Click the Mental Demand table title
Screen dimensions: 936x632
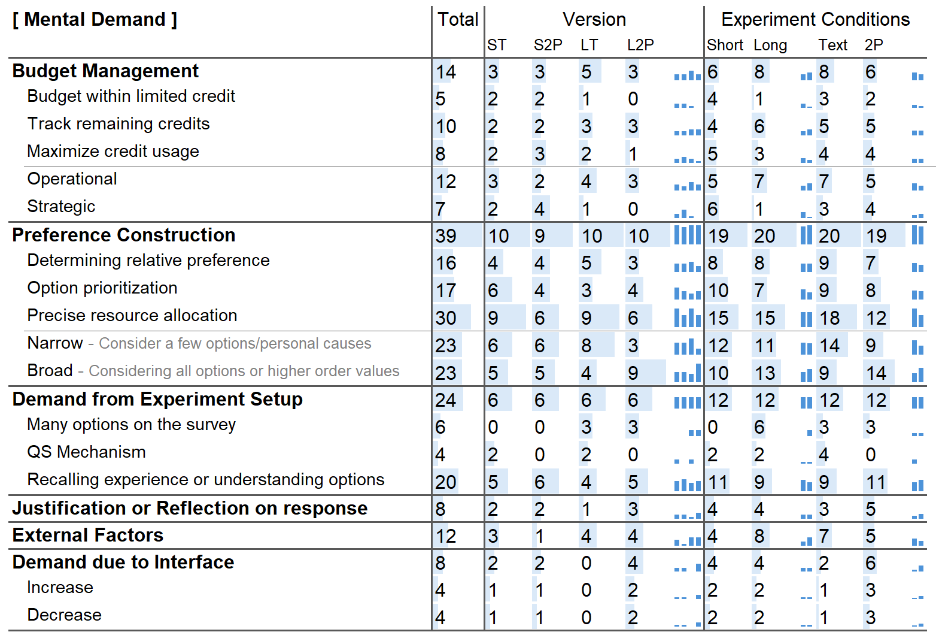(x=95, y=20)
